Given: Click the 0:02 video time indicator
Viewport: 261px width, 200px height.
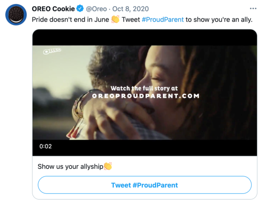Looking at the screenshot, I should (x=45, y=146).
